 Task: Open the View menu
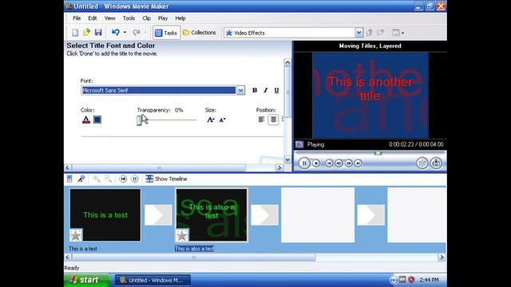point(110,18)
